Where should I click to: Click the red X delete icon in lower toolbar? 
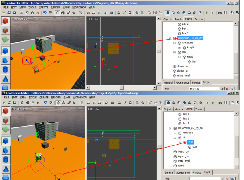37,103
